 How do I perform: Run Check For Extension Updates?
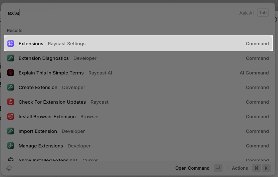pos(138,102)
